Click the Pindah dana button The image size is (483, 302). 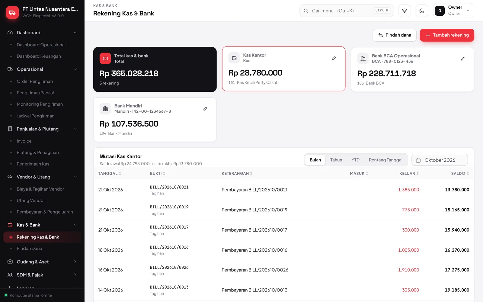coord(395,35)
